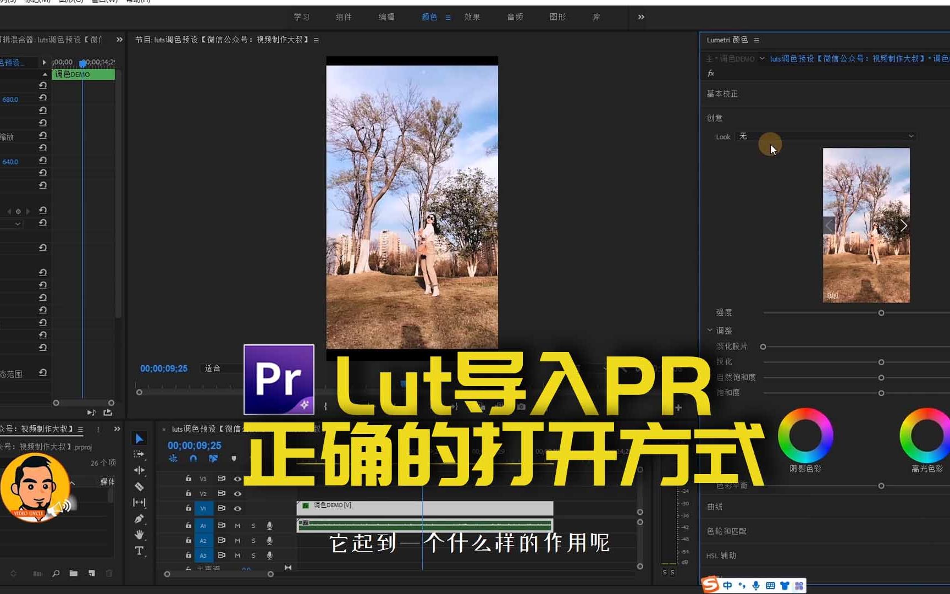This screenshot has height=594, width=950.
Task: Lock the A1 audio track
Action: pyautogui.click(x=188, y=525)
